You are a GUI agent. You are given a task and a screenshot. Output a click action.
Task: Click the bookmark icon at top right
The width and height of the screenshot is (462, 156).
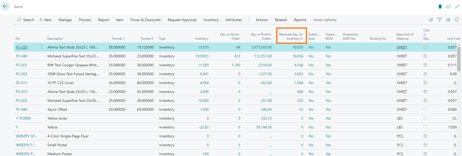[x=440, y=7]
